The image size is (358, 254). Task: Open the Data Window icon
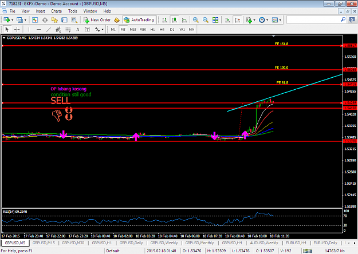(45, 20)
